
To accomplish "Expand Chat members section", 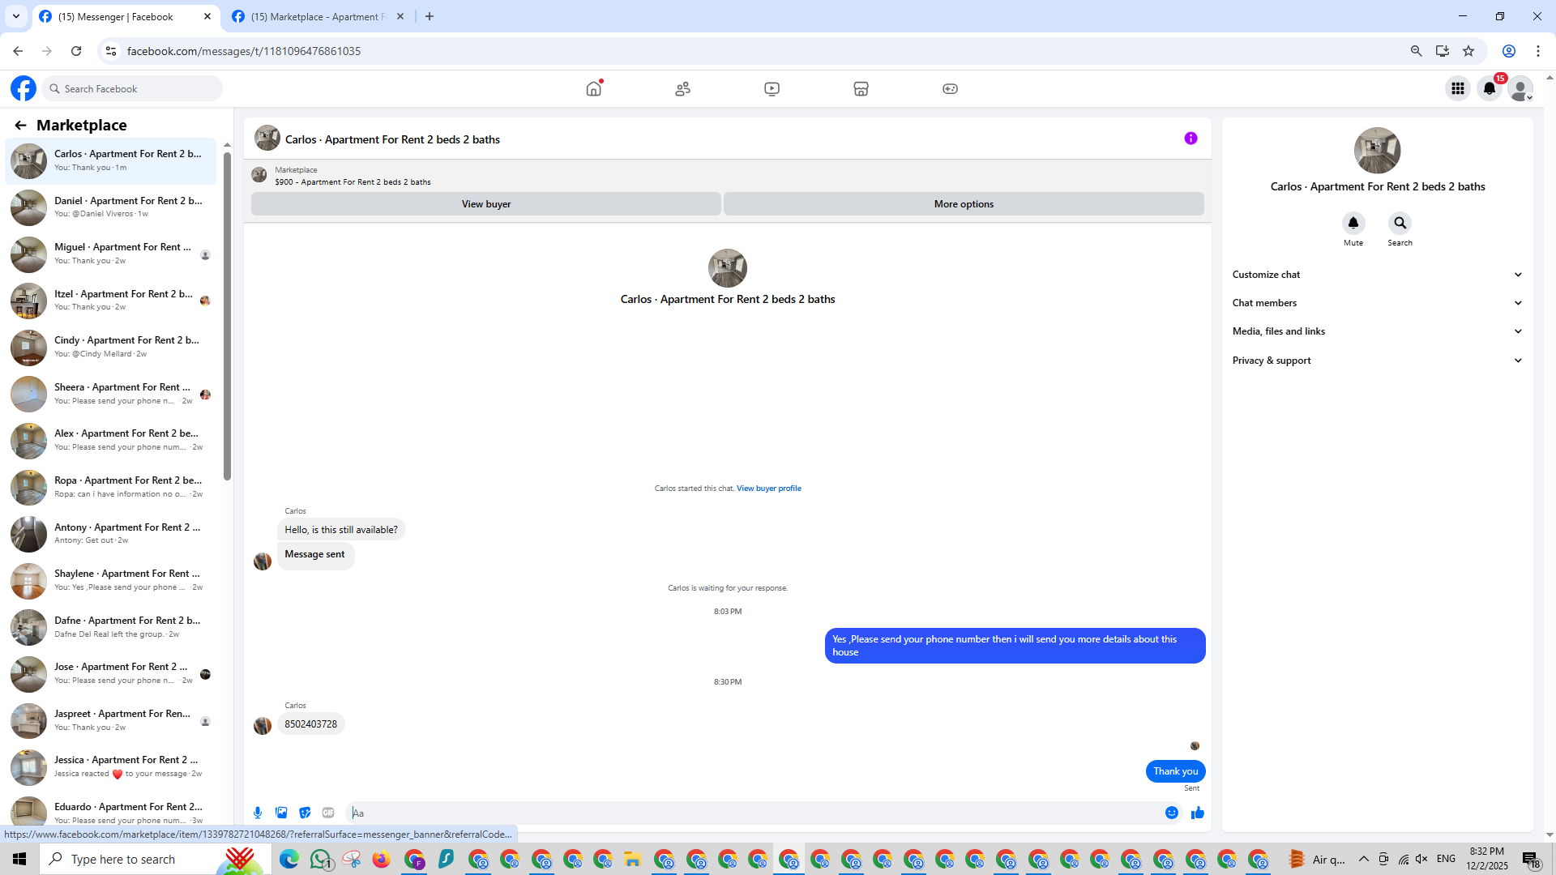I will point(1377,303).
